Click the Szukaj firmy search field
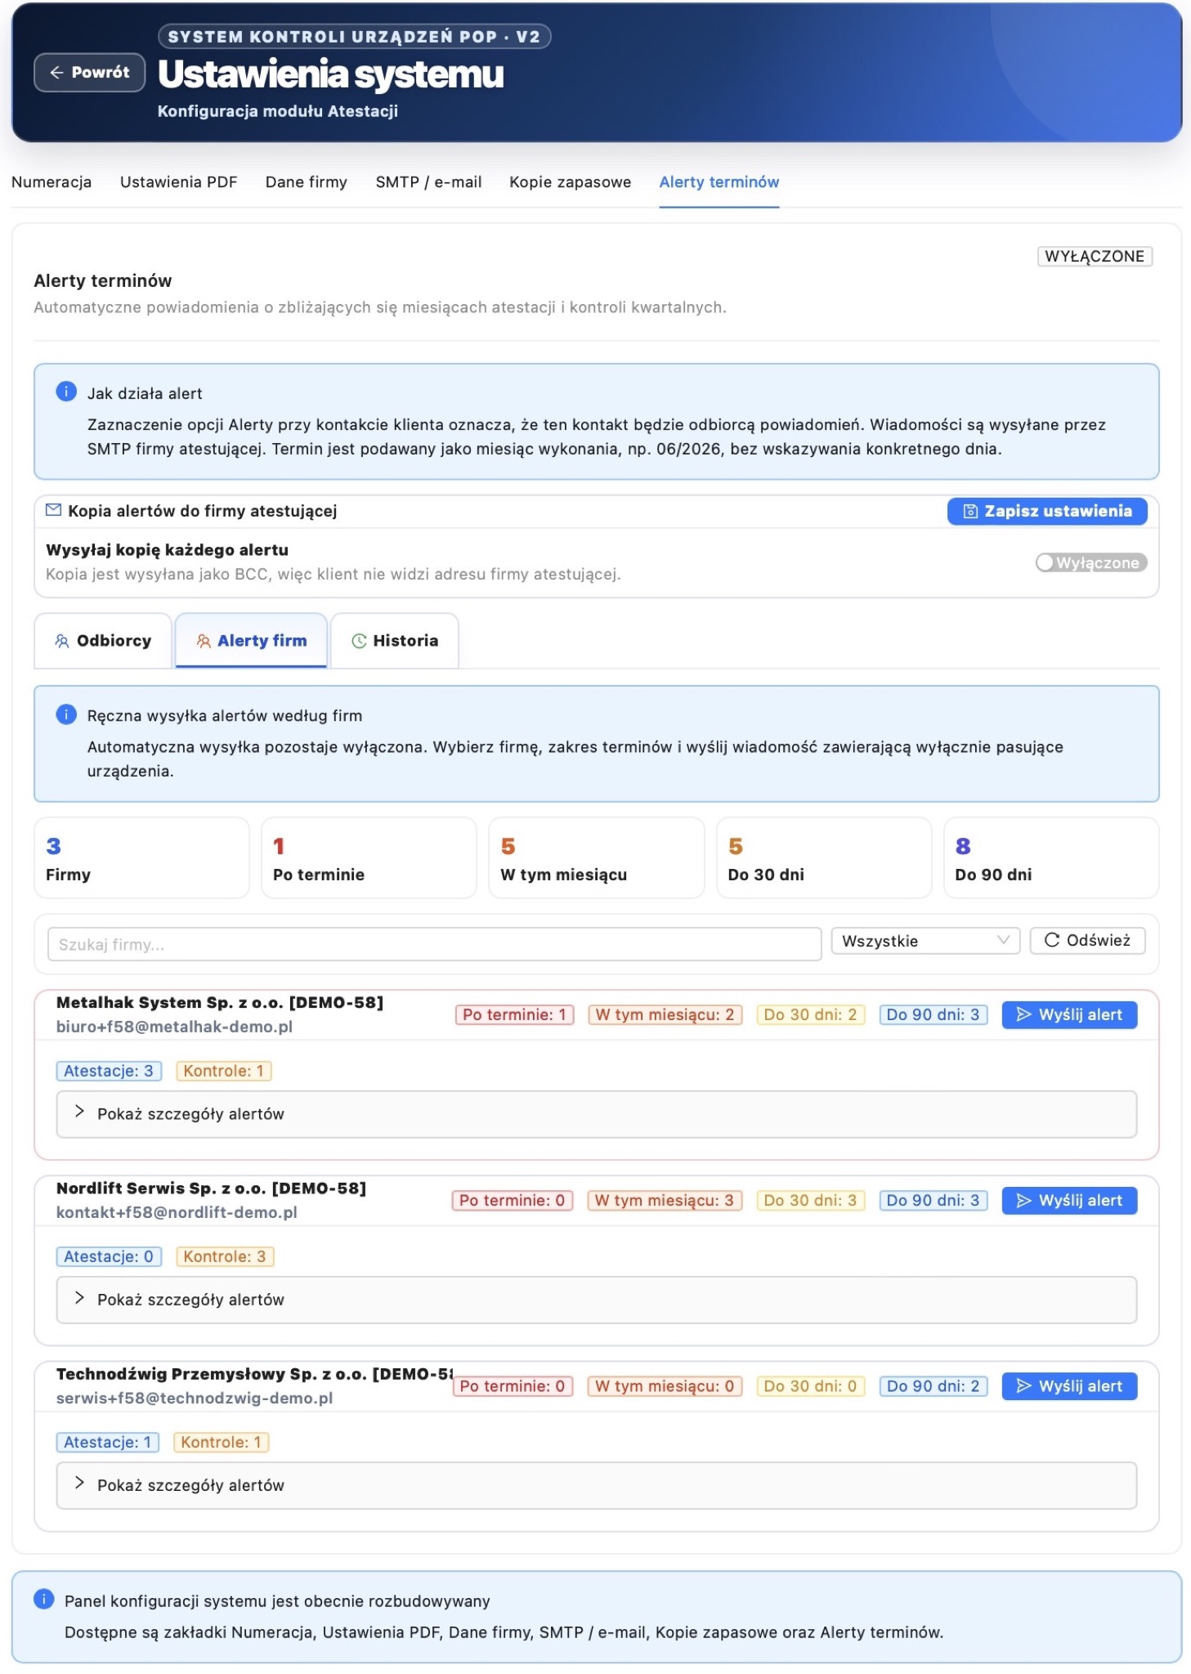1191x1674 pixels. click(434, 944)
